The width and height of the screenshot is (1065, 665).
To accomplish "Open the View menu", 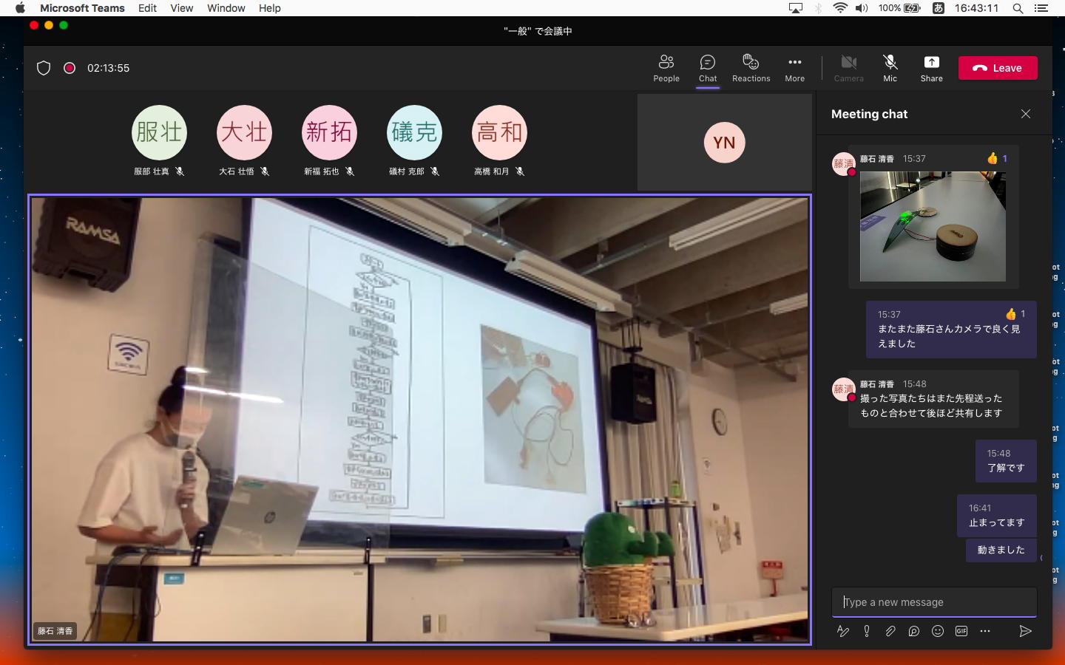I will pyautogui.click(x=181, y=8).
